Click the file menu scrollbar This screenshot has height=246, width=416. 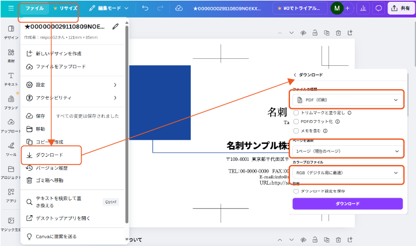(x=127, y=125)
